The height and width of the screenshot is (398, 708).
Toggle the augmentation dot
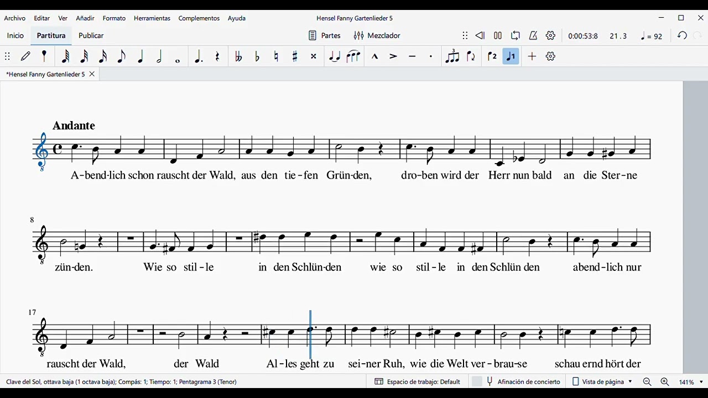point(198,56)
